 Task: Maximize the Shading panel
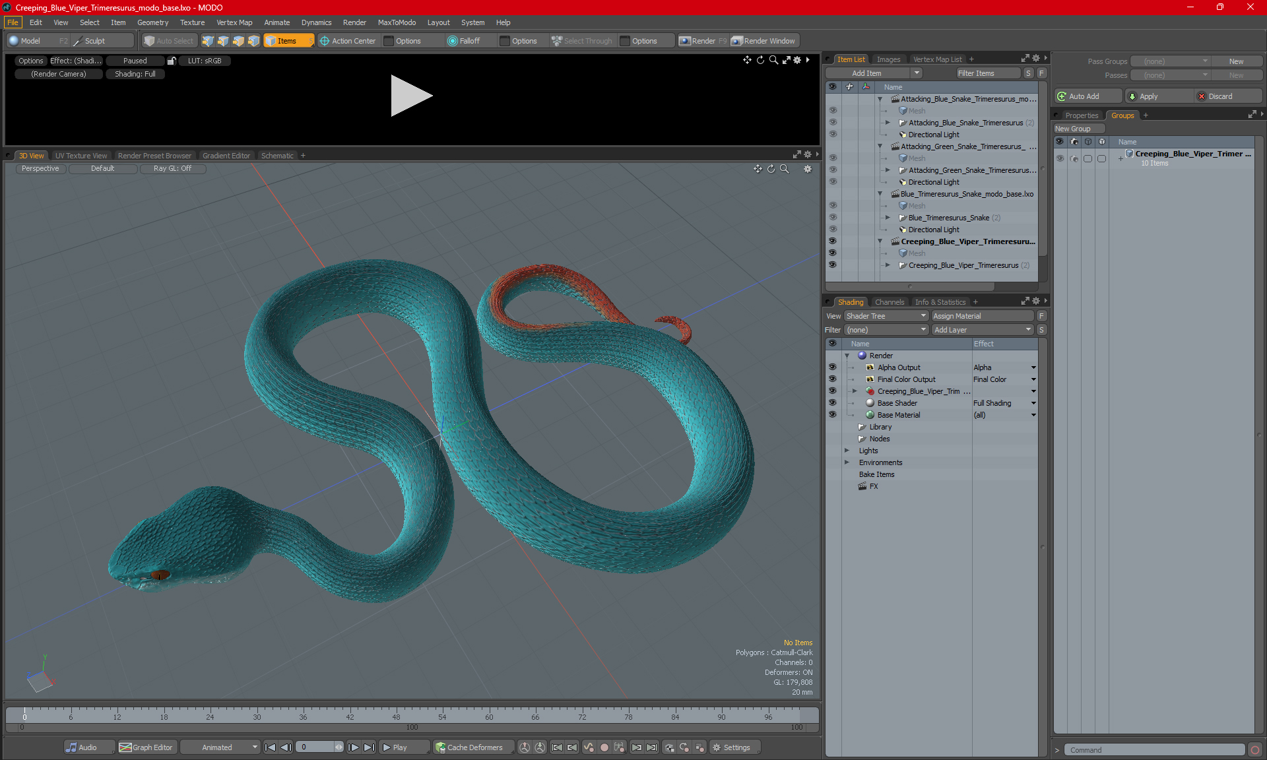[1025, 301]
